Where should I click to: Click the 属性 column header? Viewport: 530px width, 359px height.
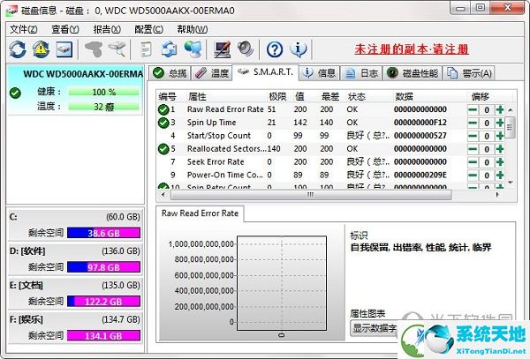point(197,97)
